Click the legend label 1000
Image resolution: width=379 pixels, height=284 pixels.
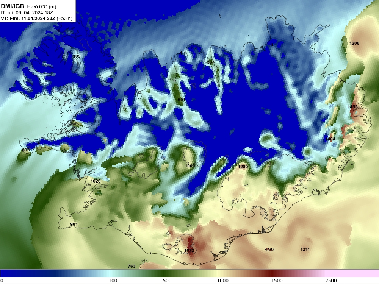tap(222, 281)
